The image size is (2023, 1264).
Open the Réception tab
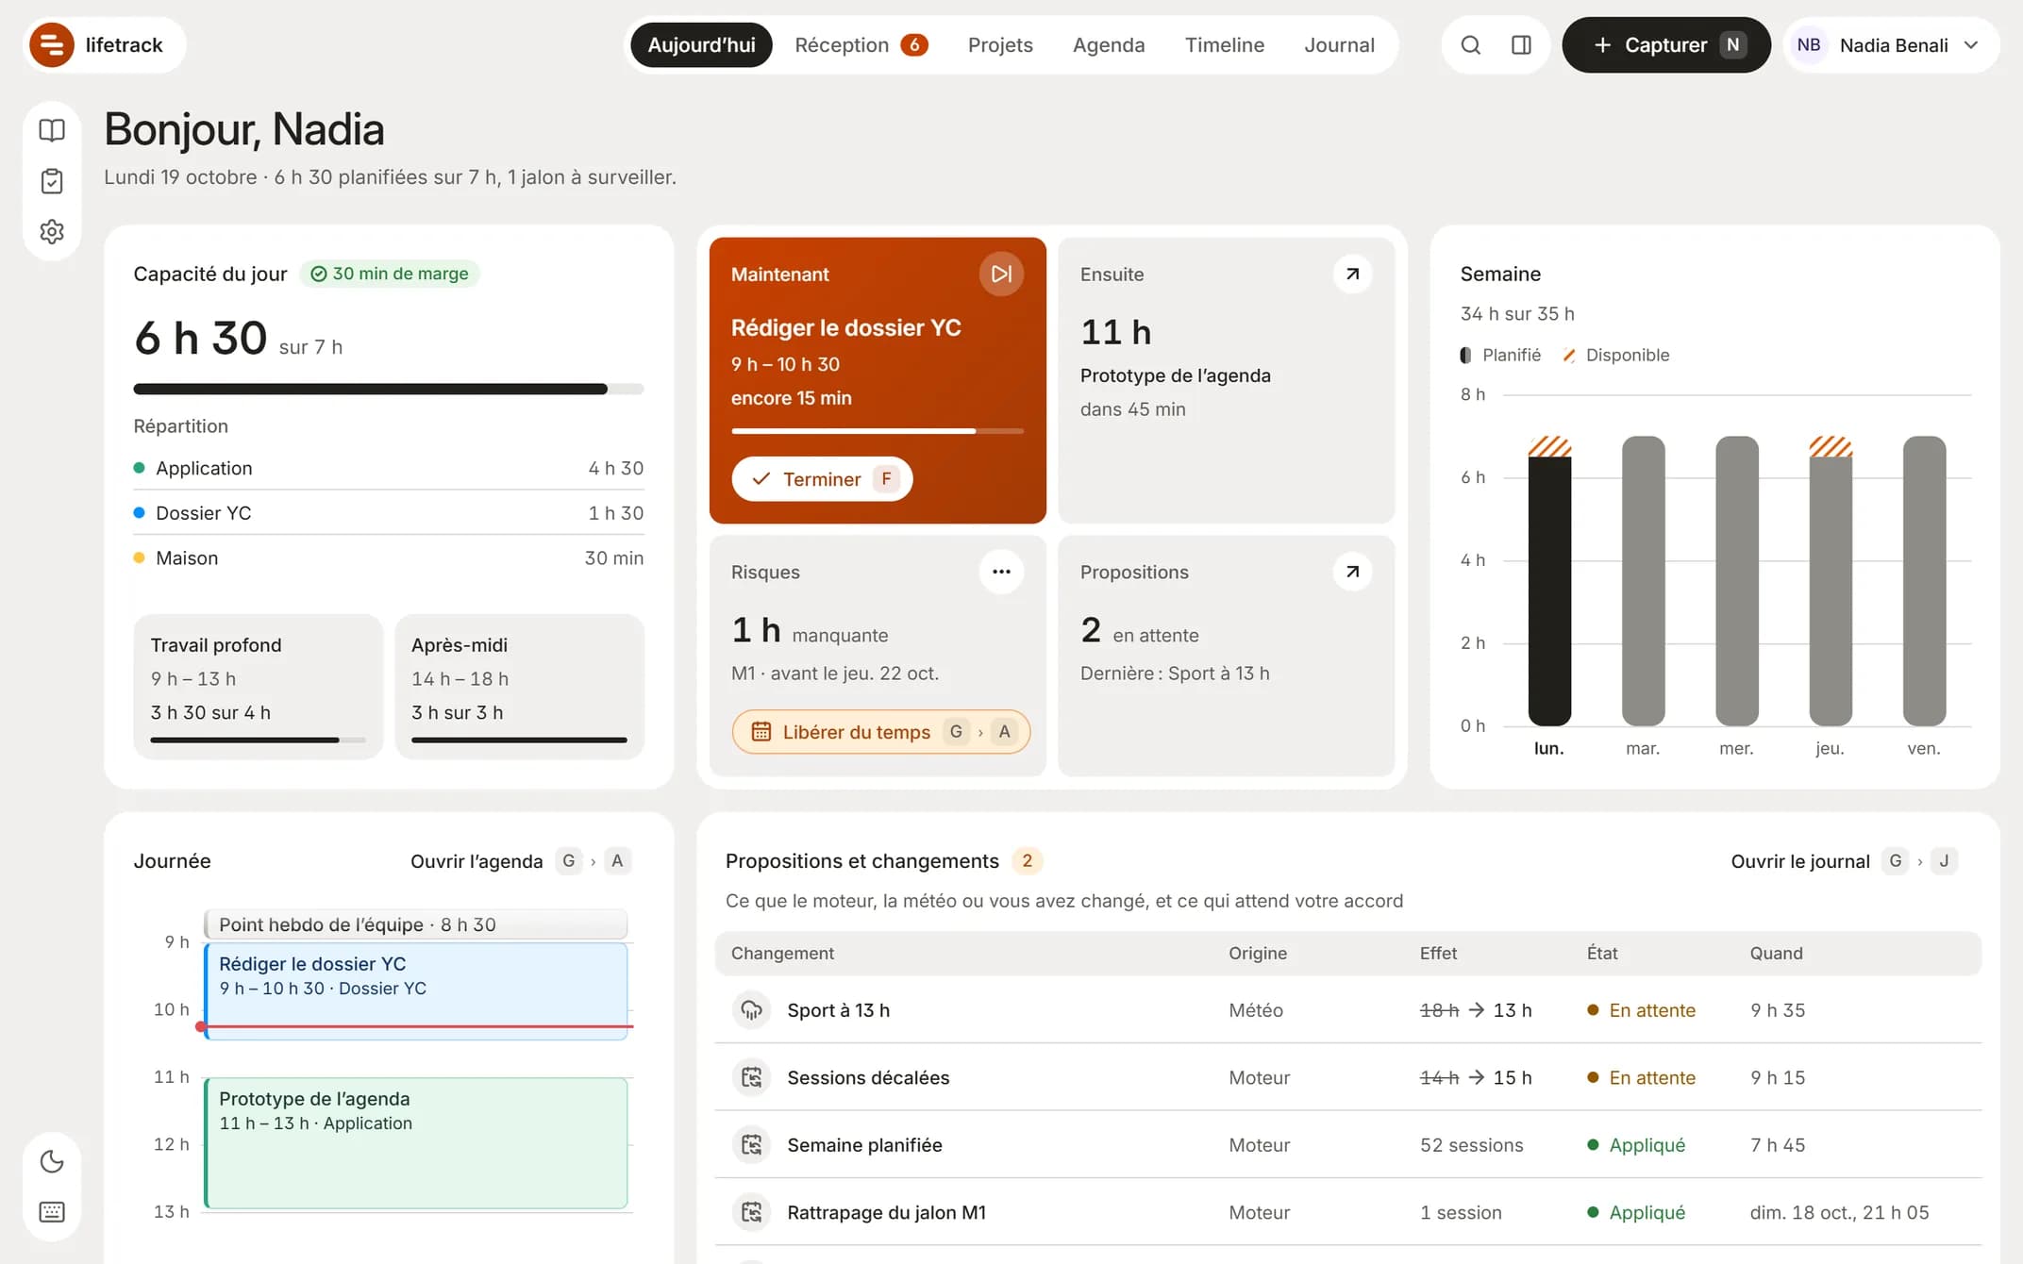point(861,44)
